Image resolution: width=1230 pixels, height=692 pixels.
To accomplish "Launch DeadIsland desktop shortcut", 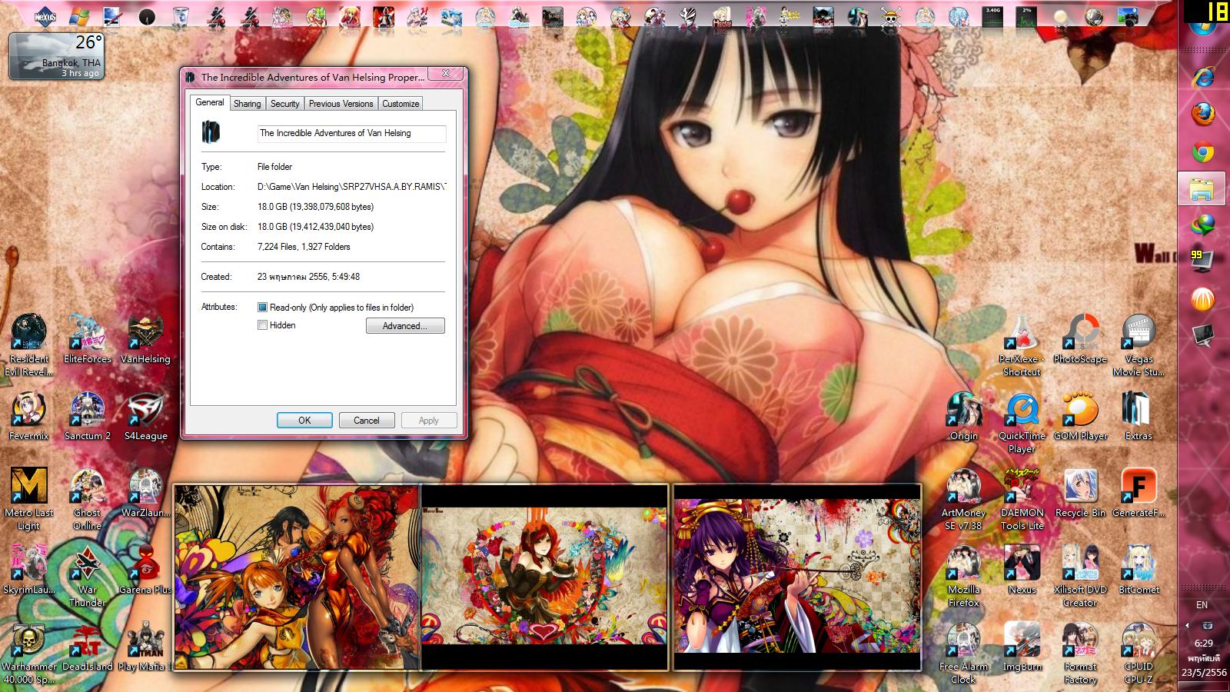I will (x=87, y=647).
